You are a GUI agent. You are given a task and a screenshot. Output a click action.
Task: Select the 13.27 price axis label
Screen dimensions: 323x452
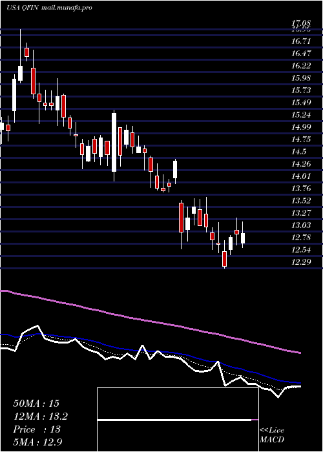click(301, 213)
